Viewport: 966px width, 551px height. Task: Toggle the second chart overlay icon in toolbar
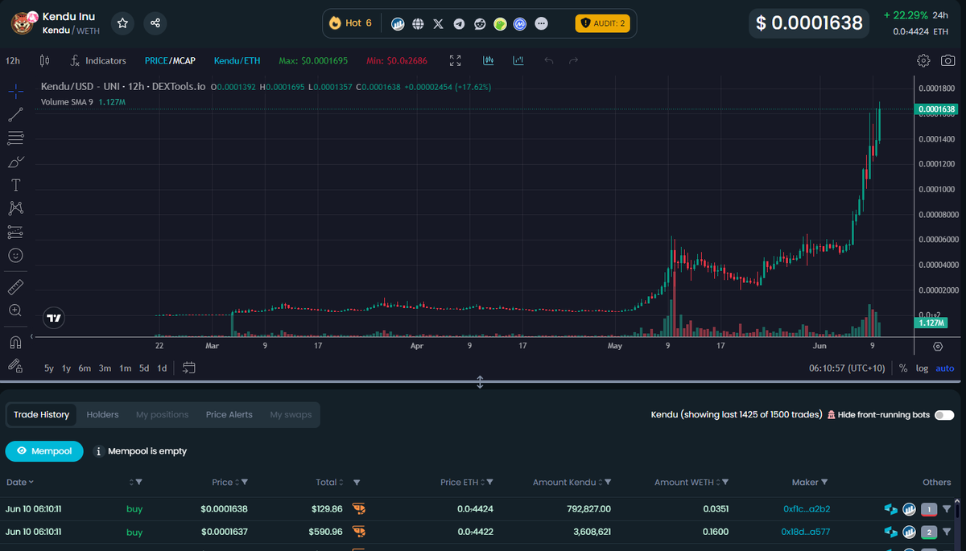518,60
